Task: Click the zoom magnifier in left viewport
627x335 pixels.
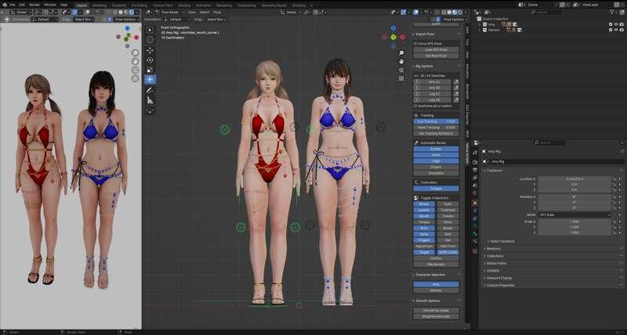Action: pyautogui.click(x=135, y=52)
